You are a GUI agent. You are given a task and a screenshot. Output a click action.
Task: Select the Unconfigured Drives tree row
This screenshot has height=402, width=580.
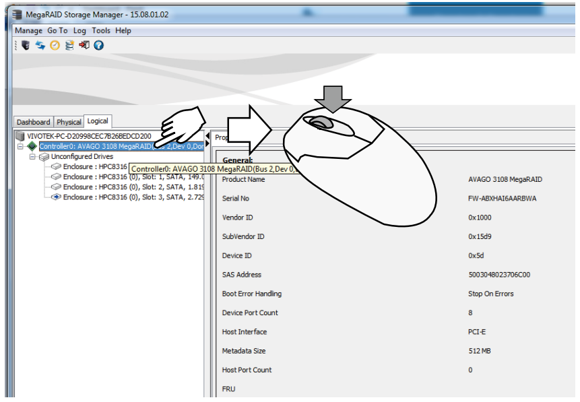point(82,157)
